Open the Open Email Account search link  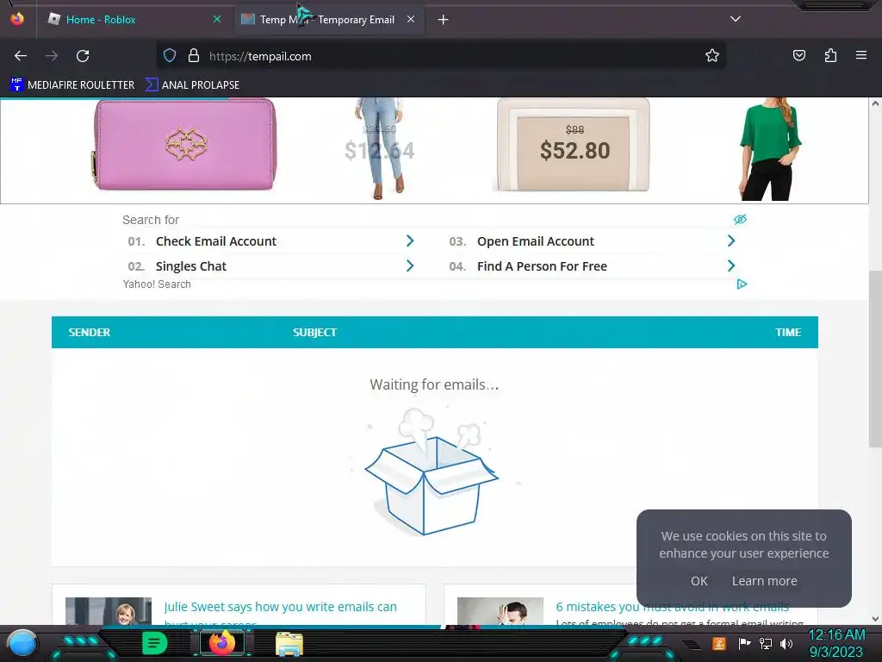pos(536,241)
